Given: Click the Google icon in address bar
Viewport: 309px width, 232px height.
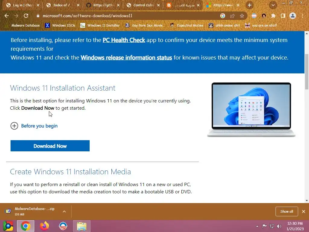Looking at the screenshot, I should pos(222,16).
